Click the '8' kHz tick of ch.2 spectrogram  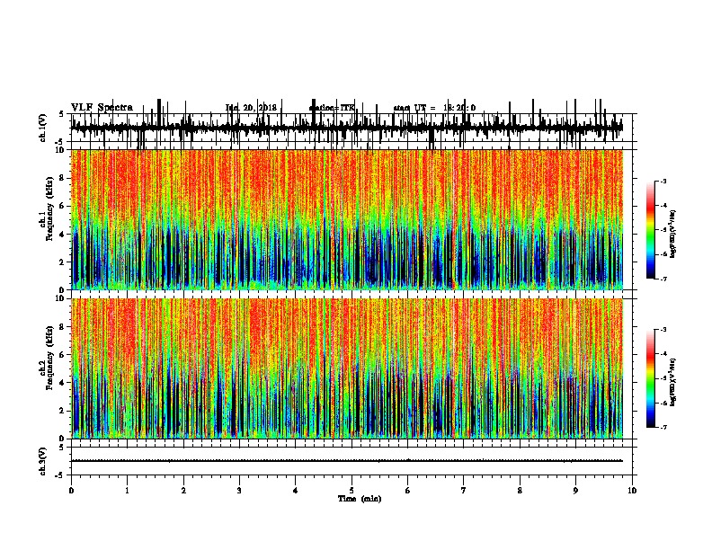(x=63, y=327)
